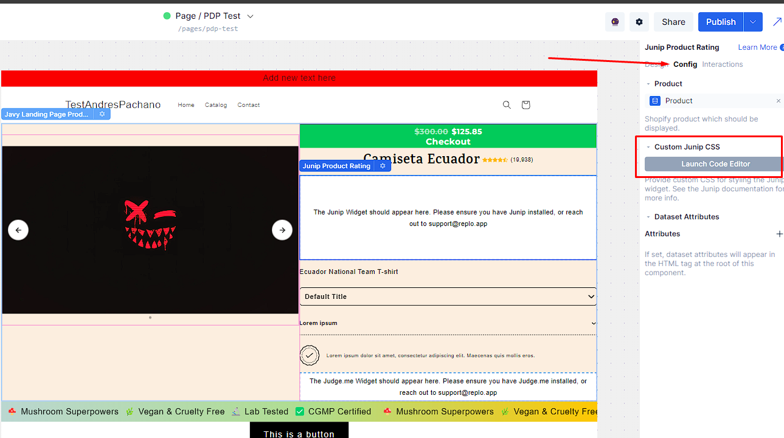784x438 pixels.
Task: Select the Config tab
Action: click(685, 64)
